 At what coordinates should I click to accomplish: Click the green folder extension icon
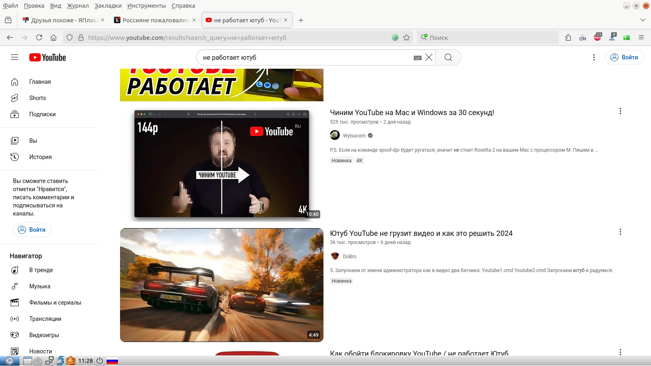coord(627,37)
